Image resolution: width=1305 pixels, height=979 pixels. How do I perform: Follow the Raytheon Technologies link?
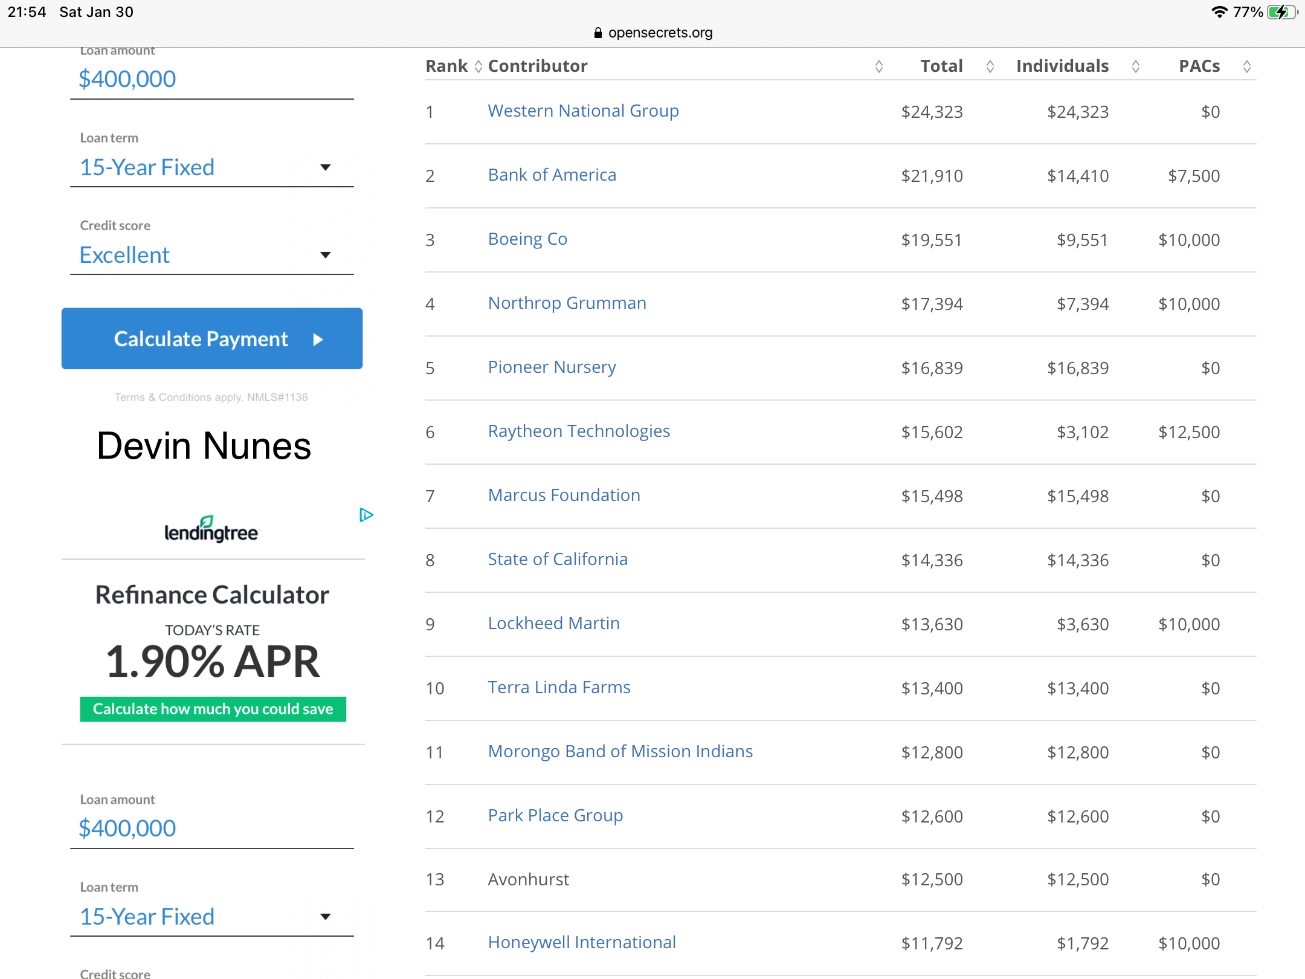[578, 431]
